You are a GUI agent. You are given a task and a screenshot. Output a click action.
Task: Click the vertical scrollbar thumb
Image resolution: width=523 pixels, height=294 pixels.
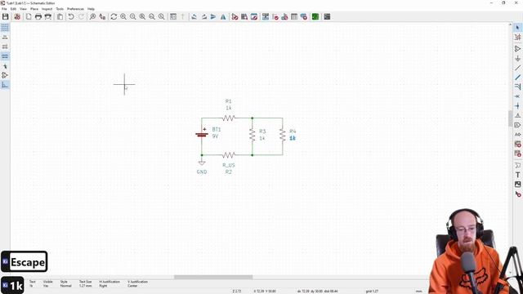coord(510,118)
